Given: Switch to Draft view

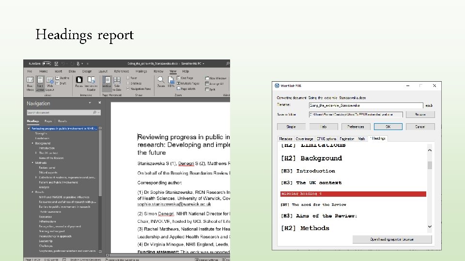Looking at the screenshot, I should click(x=61, y=84).
